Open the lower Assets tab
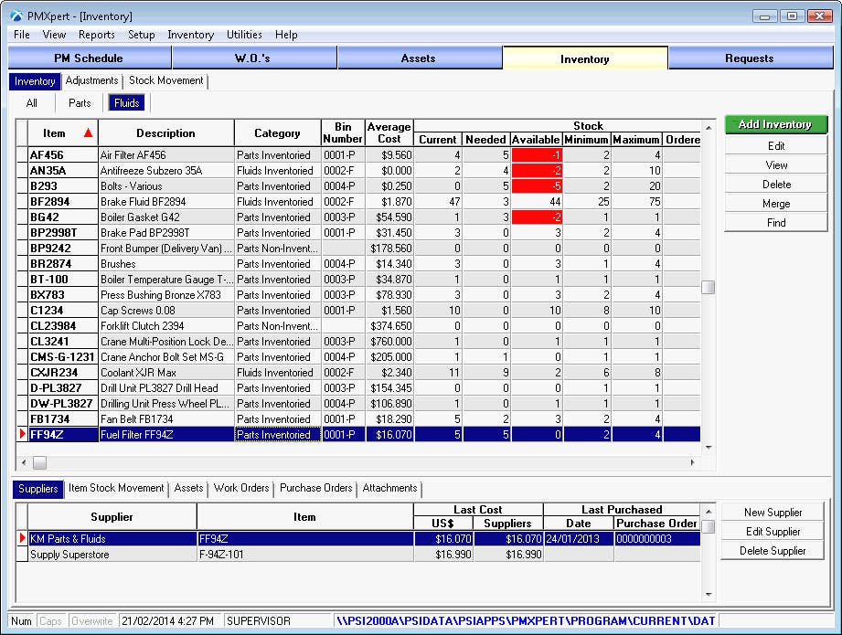 [188, 488]
